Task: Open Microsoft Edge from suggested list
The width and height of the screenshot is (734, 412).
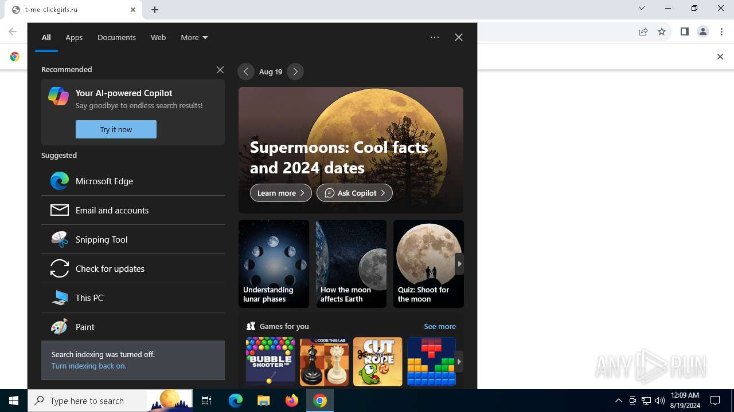Action: click(x=133, y=181)
